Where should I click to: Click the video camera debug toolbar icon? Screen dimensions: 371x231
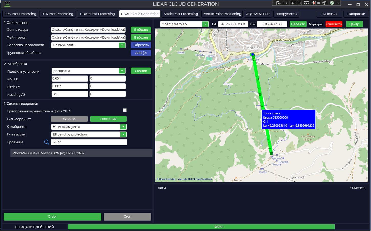tap(285, 3)
